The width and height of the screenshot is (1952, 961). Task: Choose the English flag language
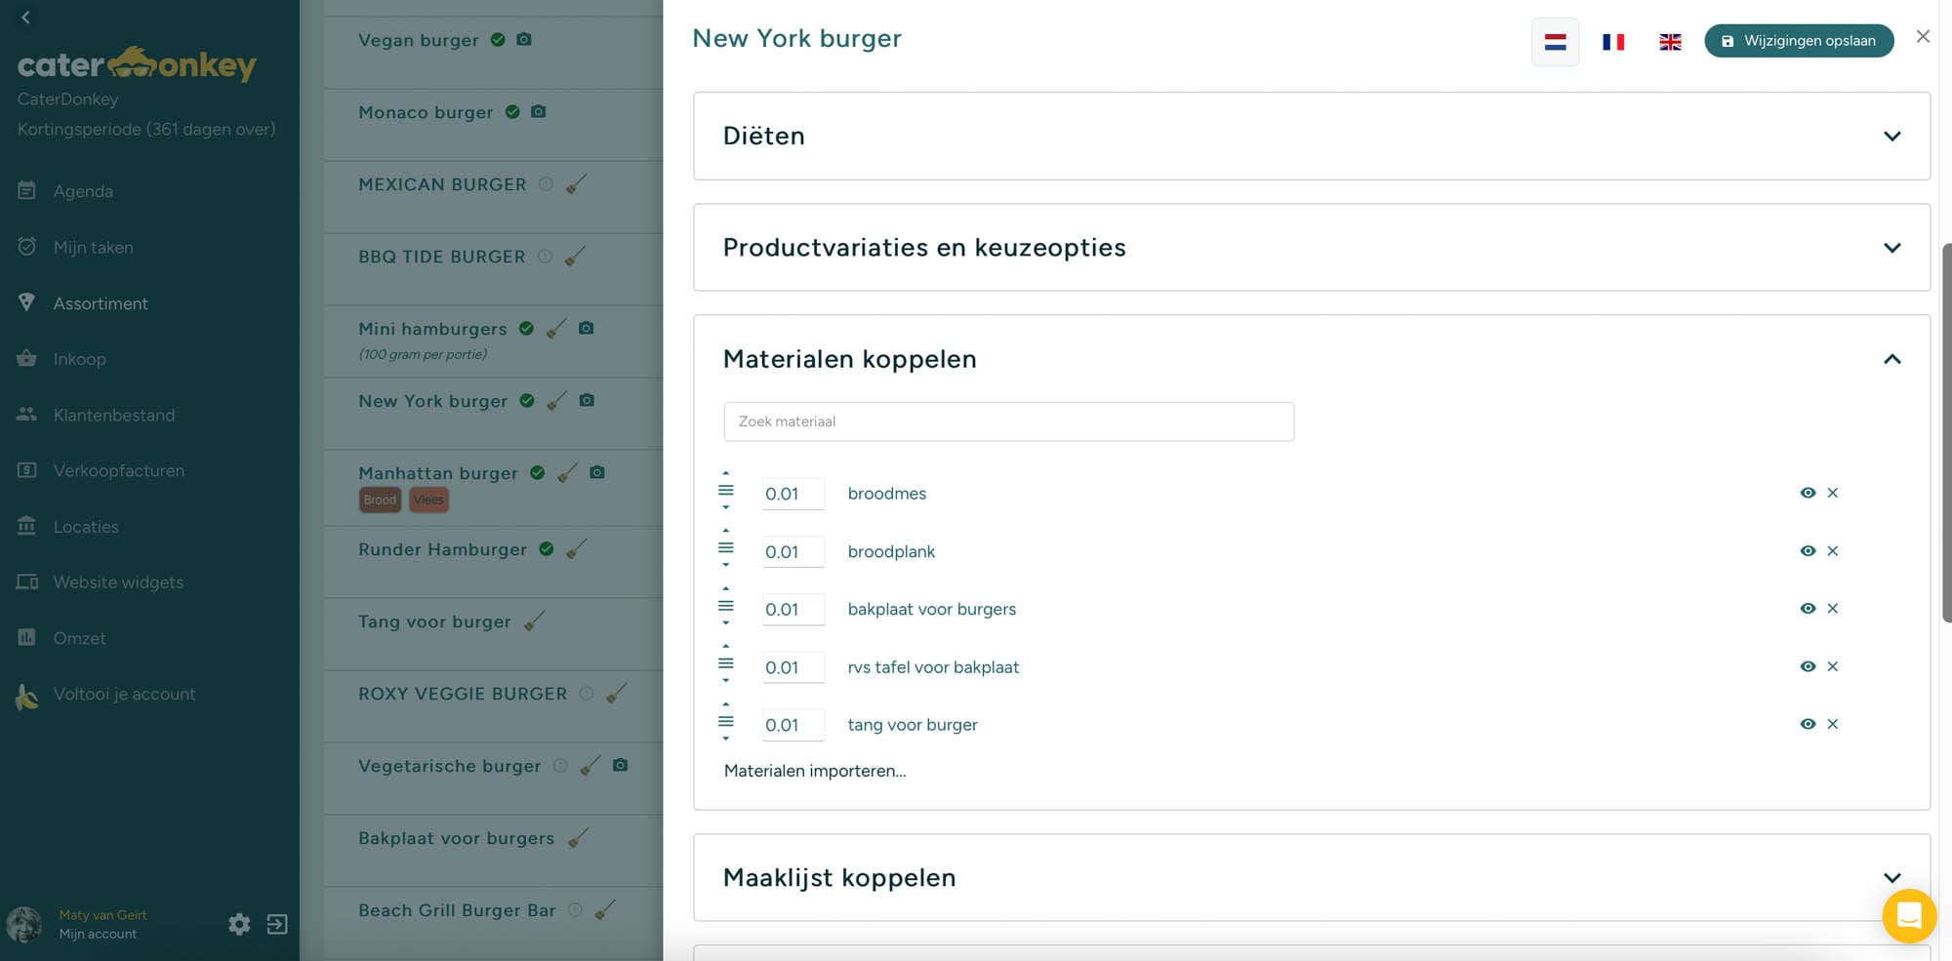1670,42
